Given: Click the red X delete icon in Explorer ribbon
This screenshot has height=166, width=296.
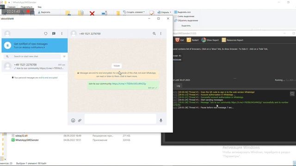Looking at the screenshot, I should (x=92, y=13).
